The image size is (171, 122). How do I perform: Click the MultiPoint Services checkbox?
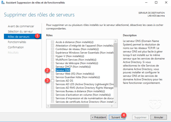tap(53, 59)
